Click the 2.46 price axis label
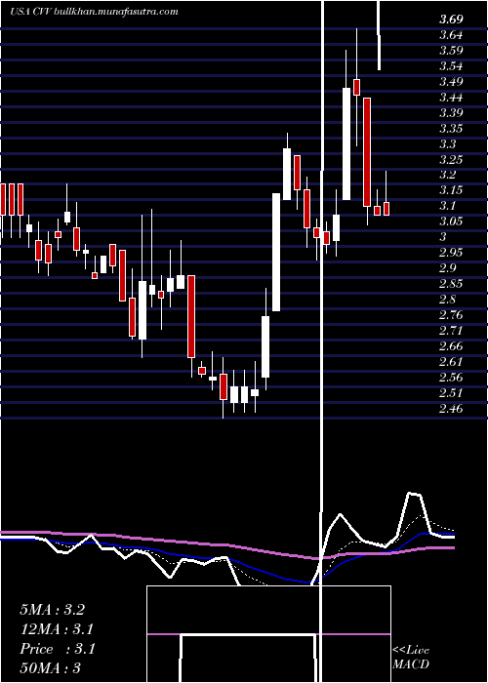Viewport: 488px width, 683px height. (x=451, y=409)
